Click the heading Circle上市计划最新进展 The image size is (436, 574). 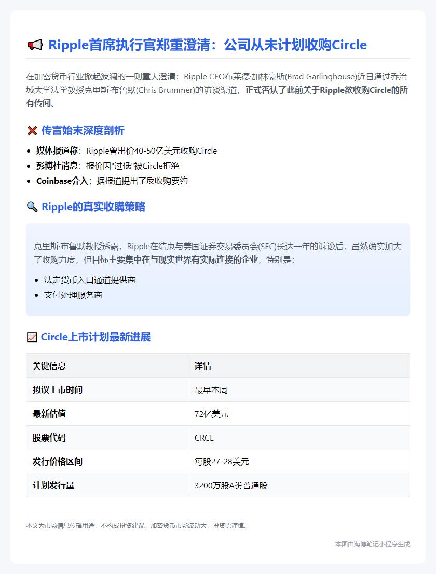tap(96, 337)
